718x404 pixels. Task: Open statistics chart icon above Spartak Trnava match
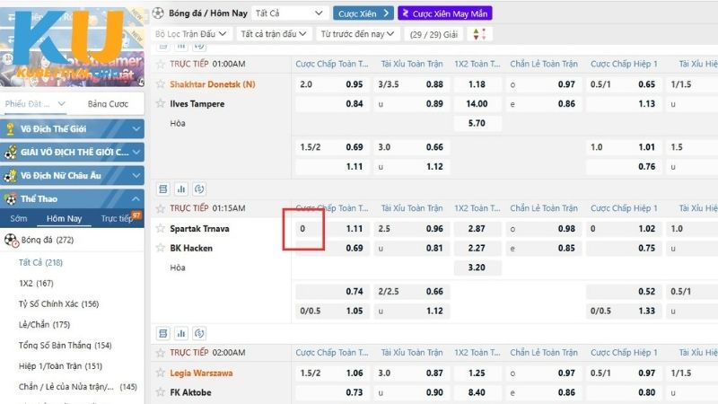[181, 189]
